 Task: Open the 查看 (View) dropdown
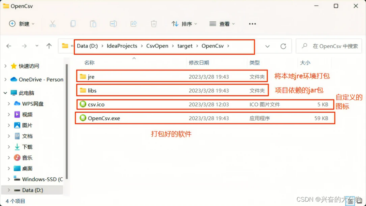coord(222,24)
